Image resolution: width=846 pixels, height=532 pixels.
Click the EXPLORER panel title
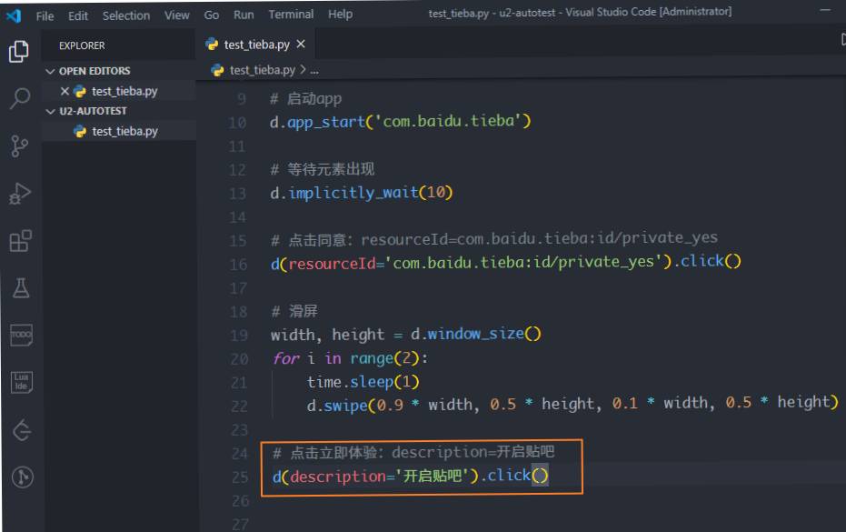(x=82, y=45)
